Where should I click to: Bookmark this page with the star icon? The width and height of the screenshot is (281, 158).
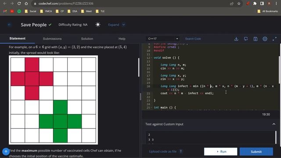click(239, 4)
